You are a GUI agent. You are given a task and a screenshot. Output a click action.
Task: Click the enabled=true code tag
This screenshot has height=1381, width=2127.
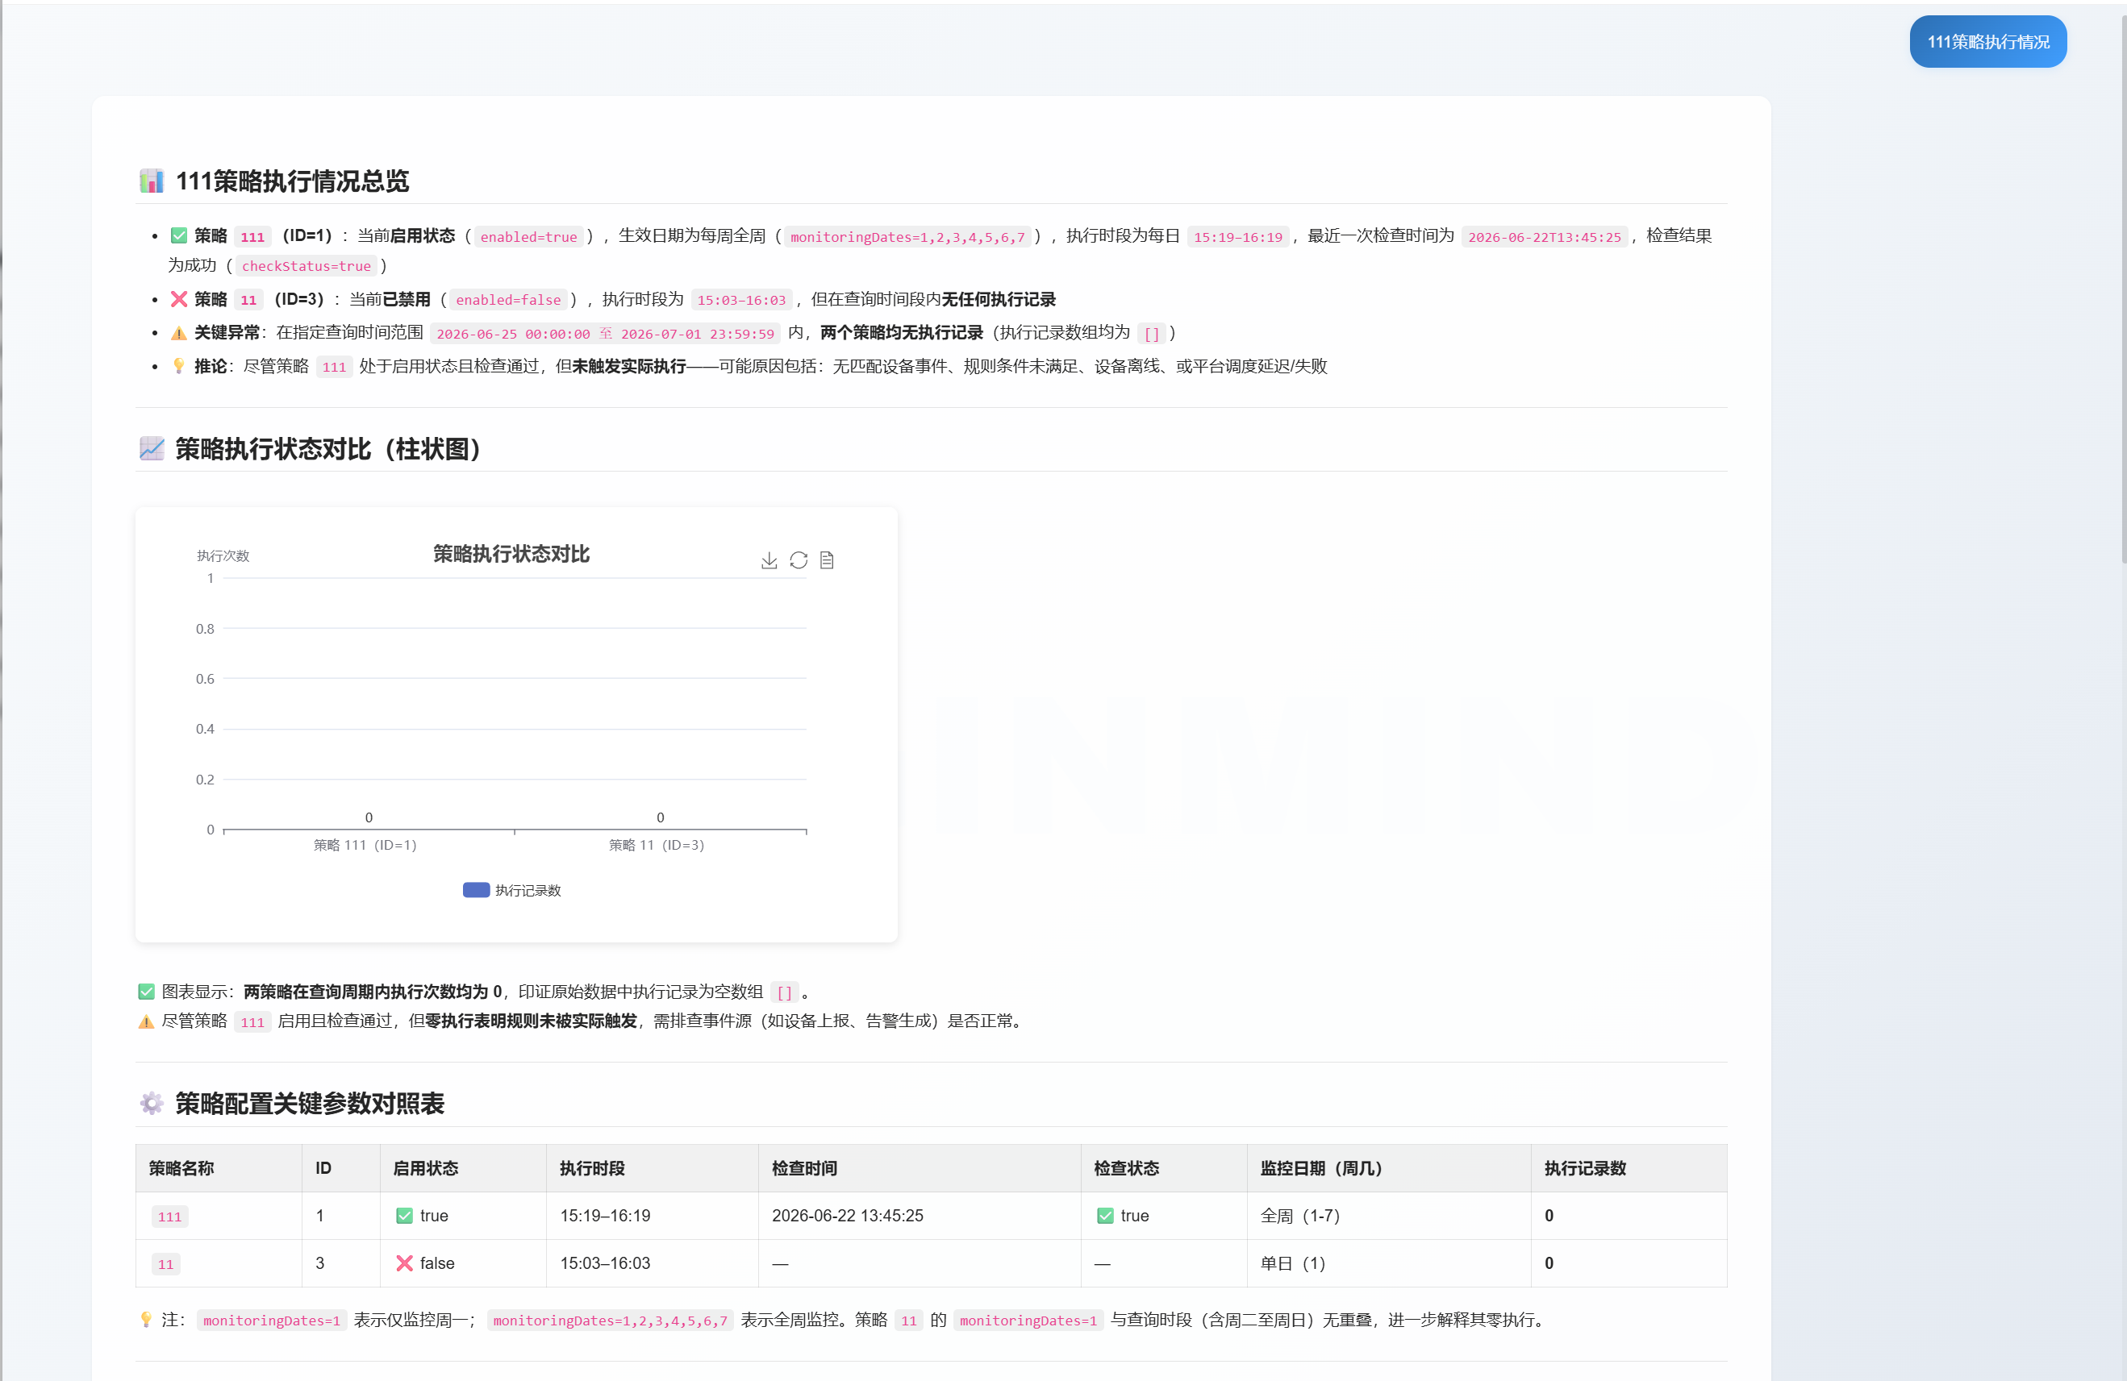click(528, 237)
